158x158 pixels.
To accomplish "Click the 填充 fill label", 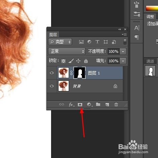I will click(101, 61).
